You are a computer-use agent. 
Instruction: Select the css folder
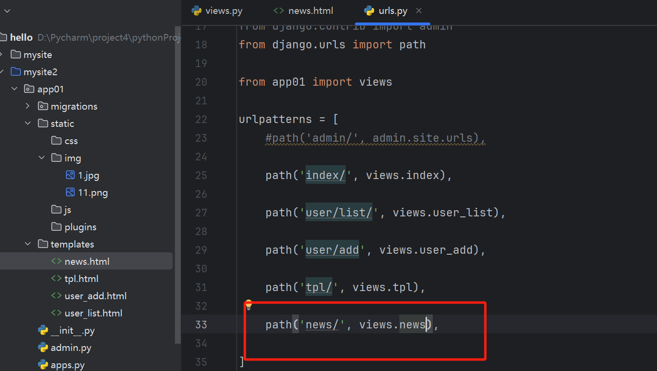(x=71, y=141)
